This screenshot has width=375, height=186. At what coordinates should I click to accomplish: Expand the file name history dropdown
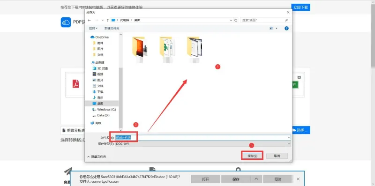[289, 138]
